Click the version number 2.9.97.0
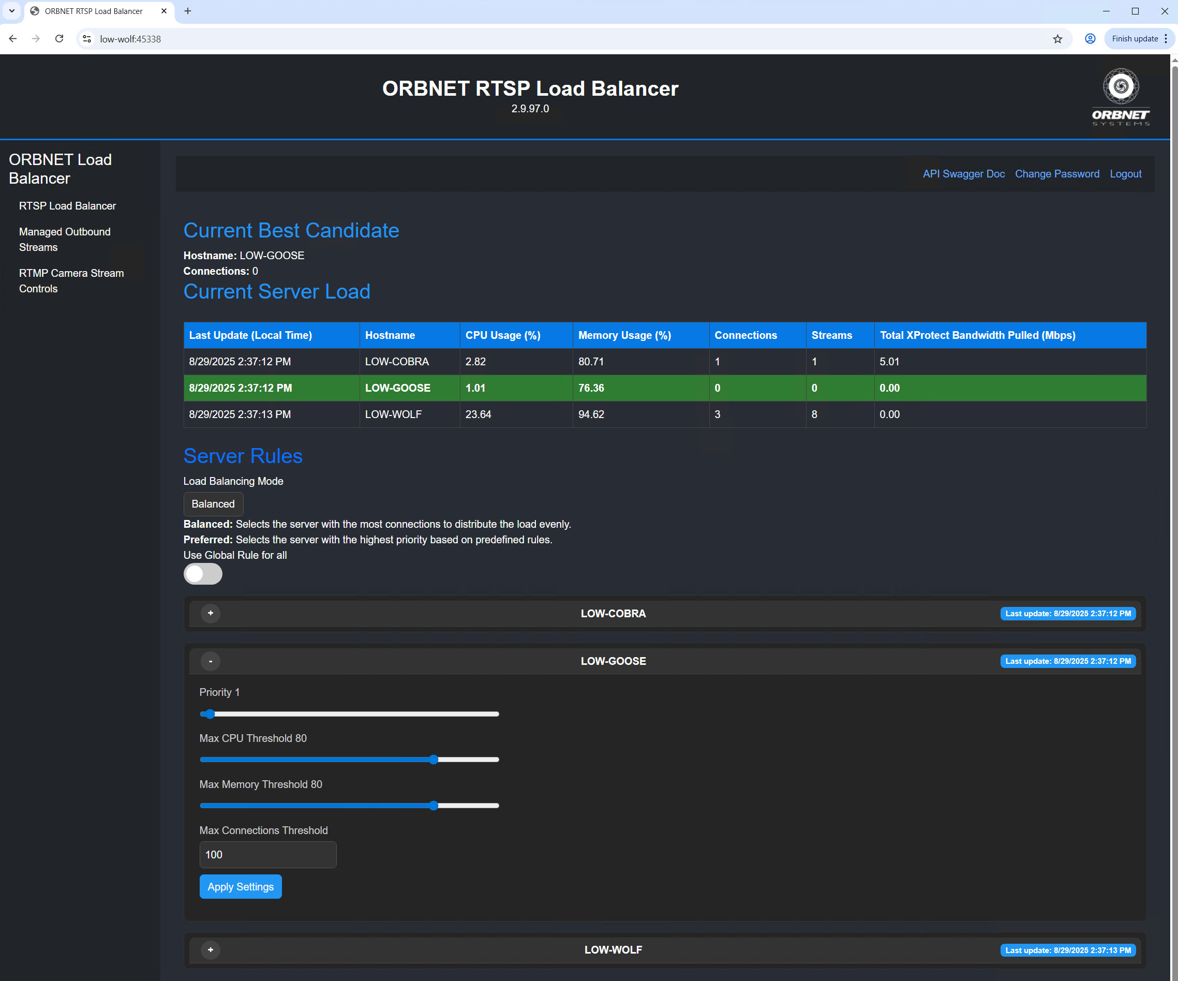1178x981 pixels. 530,109
